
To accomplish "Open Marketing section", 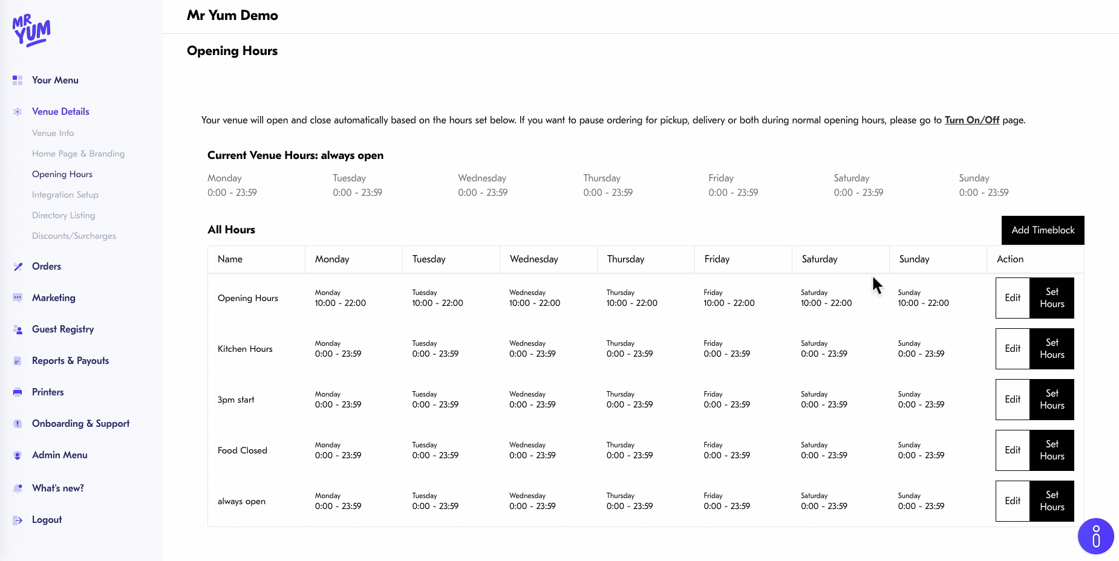I will (x=54, y=297).
